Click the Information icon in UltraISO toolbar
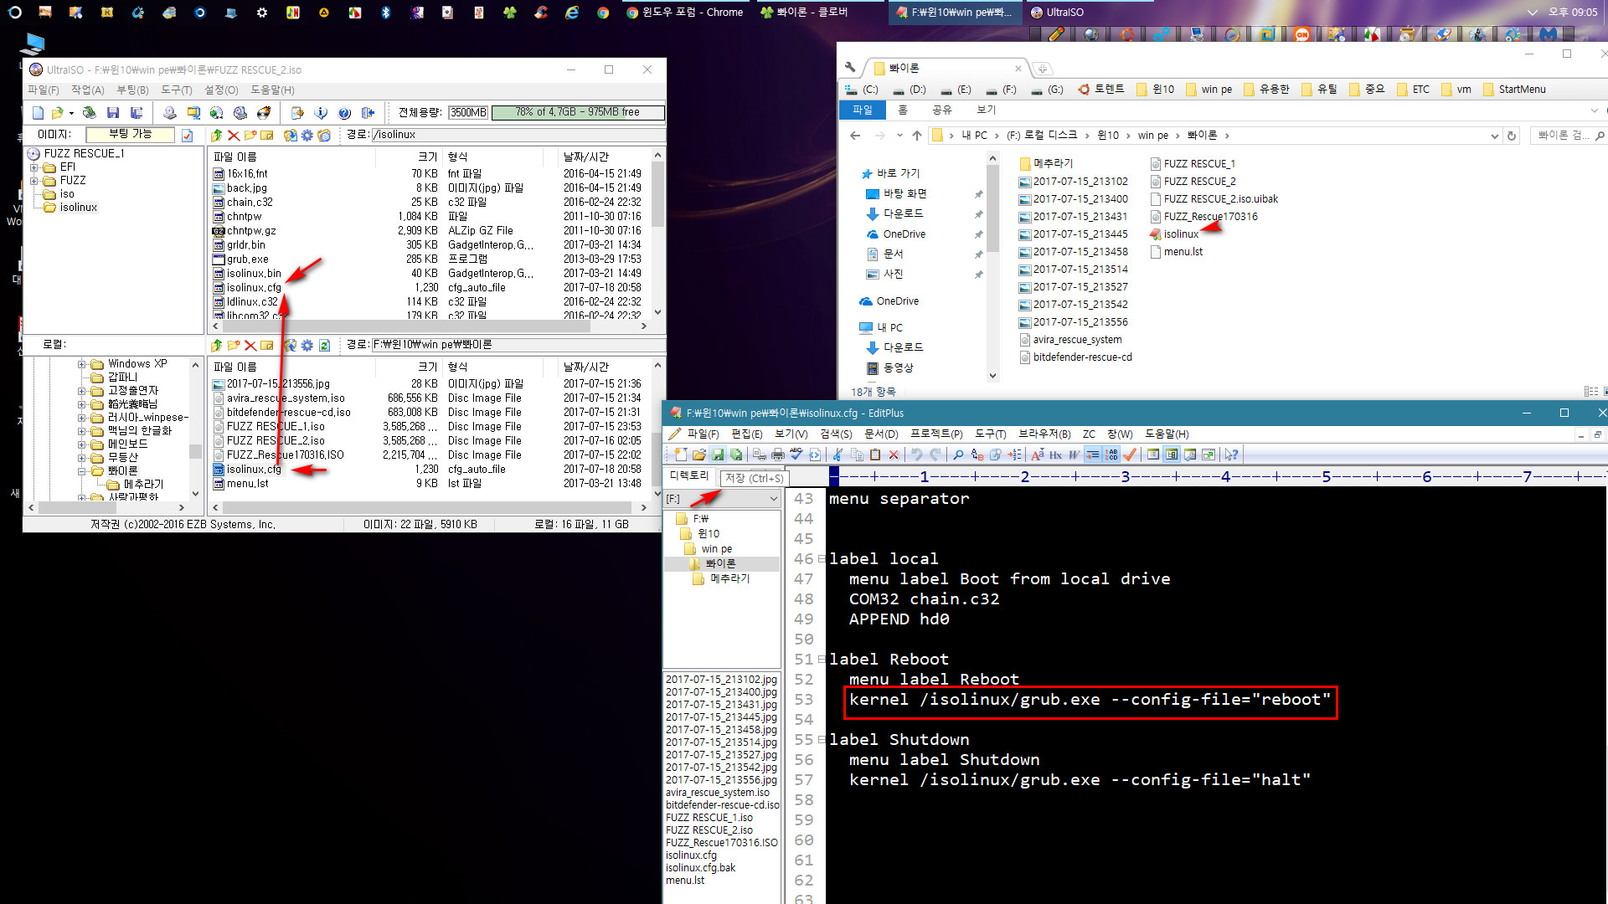1608x904 pixels. 321,113
